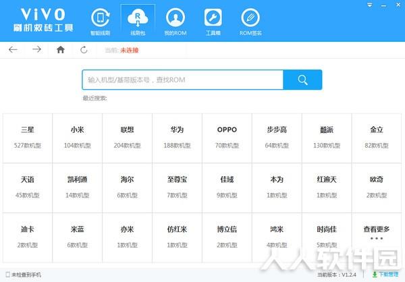Select the 凯利通 brand with 14 models
405x282 pixels.
[77, 188]
